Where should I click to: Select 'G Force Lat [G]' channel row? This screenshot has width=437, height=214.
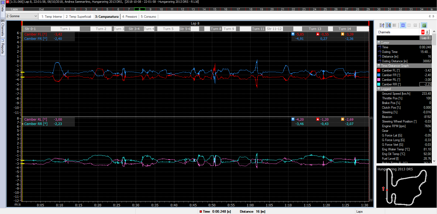click(x=404, y=135)
